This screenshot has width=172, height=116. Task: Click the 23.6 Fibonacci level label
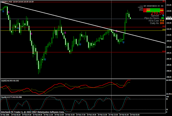tap(164, 30)
